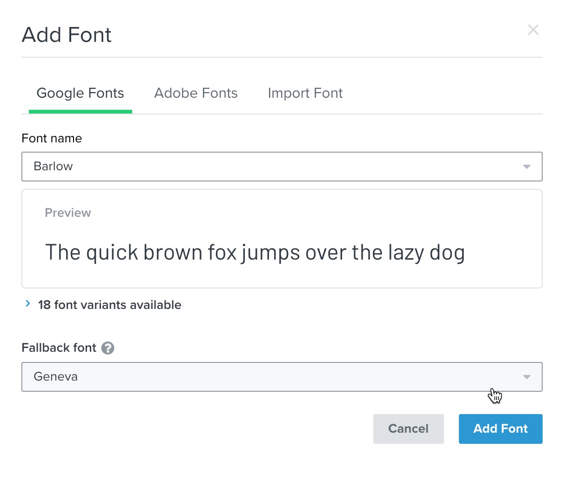The image size is (565, 482).
Task: Click the help icon beside Fallback font
Action: click(x=108, y=348)
